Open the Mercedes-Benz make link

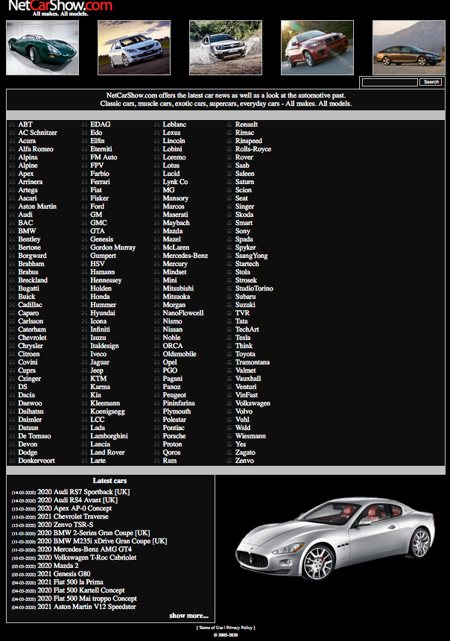(x=186, y=256)
